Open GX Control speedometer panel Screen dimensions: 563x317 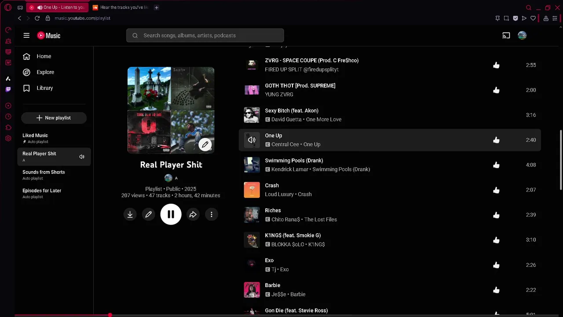[x=8, y=30]
